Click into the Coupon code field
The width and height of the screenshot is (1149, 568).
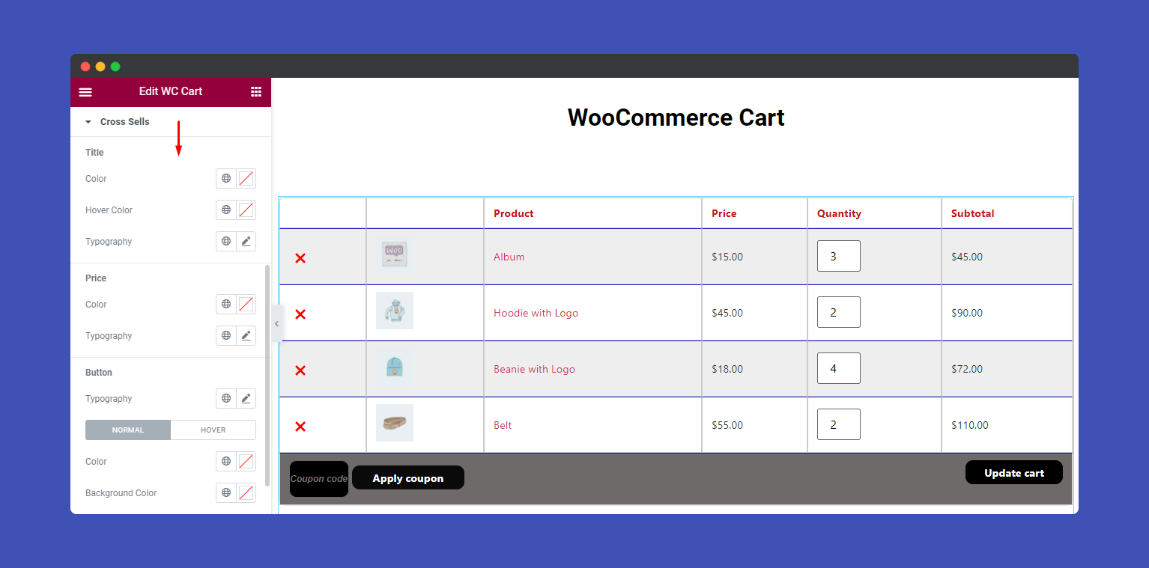coord(319,479)
